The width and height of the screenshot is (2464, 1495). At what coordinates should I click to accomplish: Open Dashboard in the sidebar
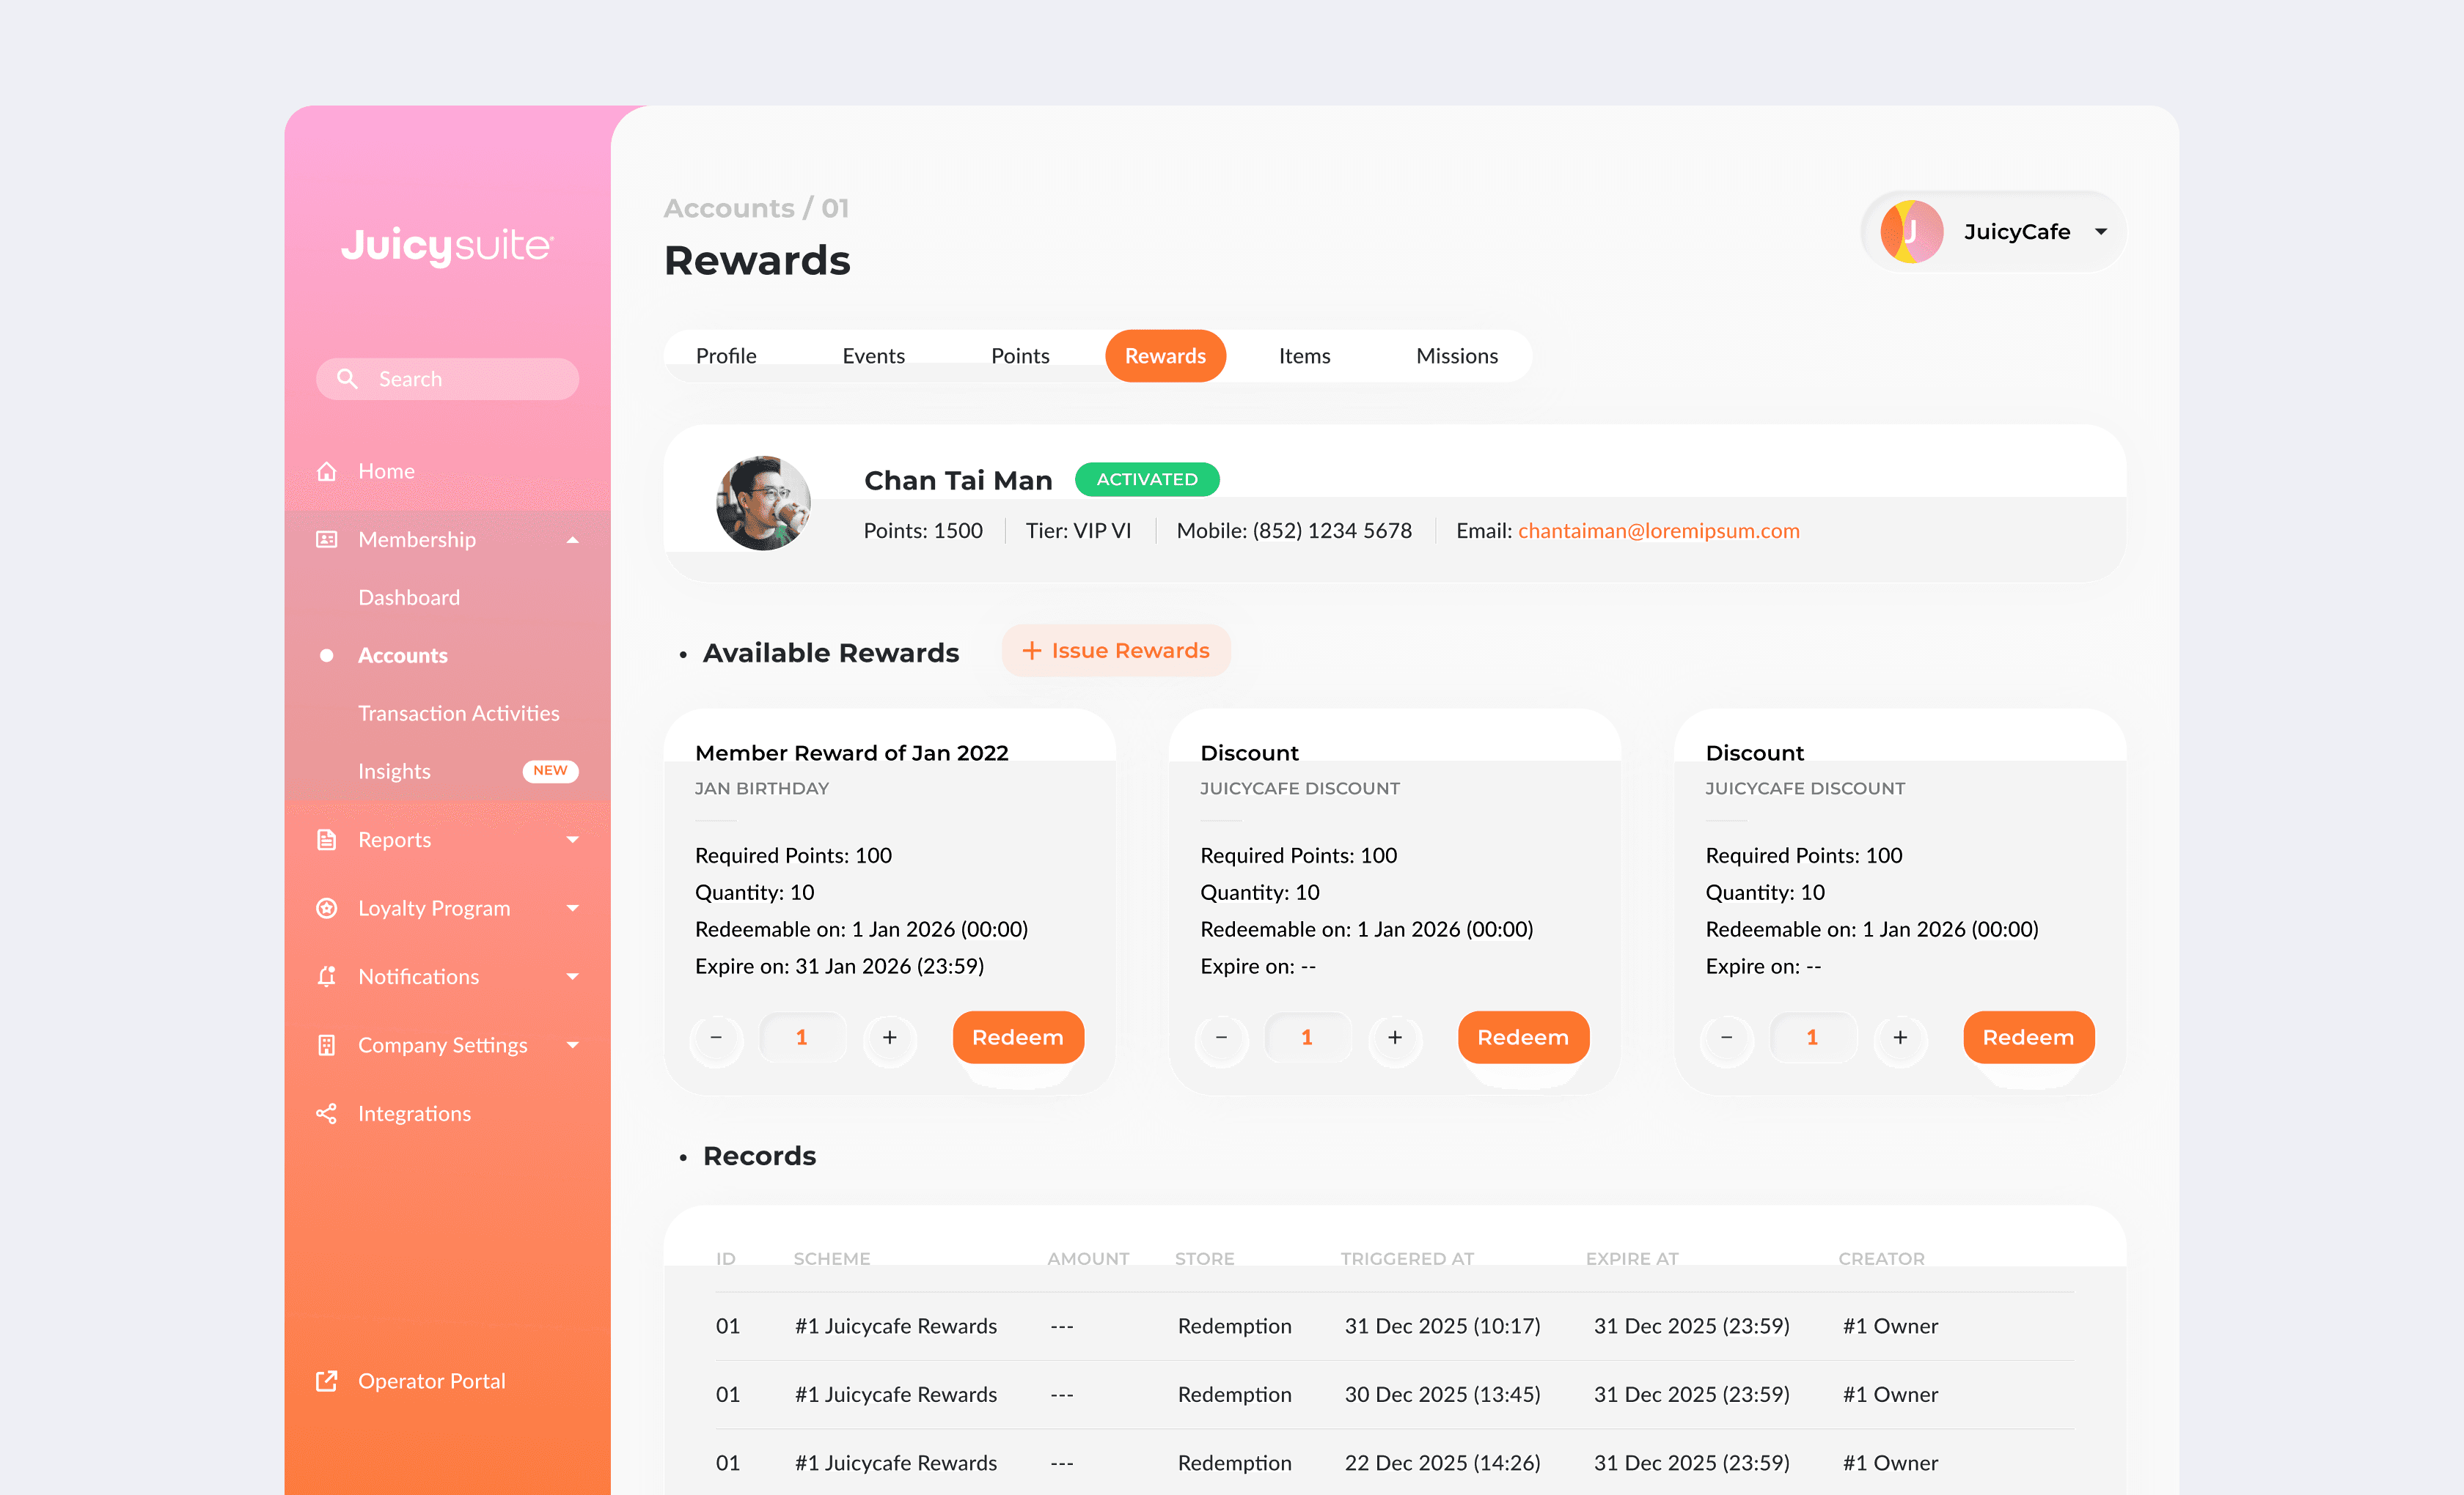pyautogui.click(x=409, y=597)
